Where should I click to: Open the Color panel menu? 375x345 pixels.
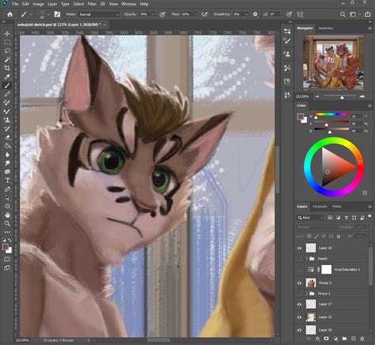[369, 105]
